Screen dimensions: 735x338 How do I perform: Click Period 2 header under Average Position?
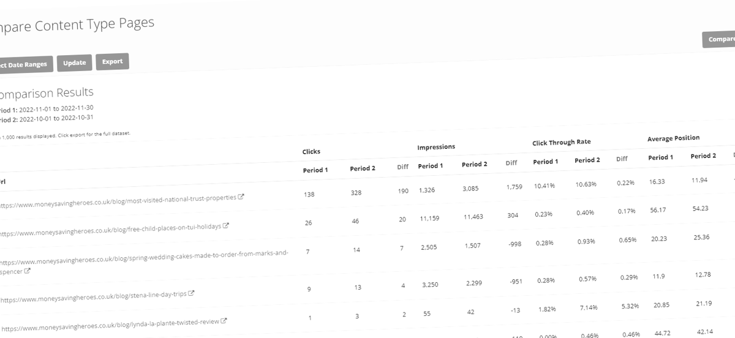click(703, 156)
